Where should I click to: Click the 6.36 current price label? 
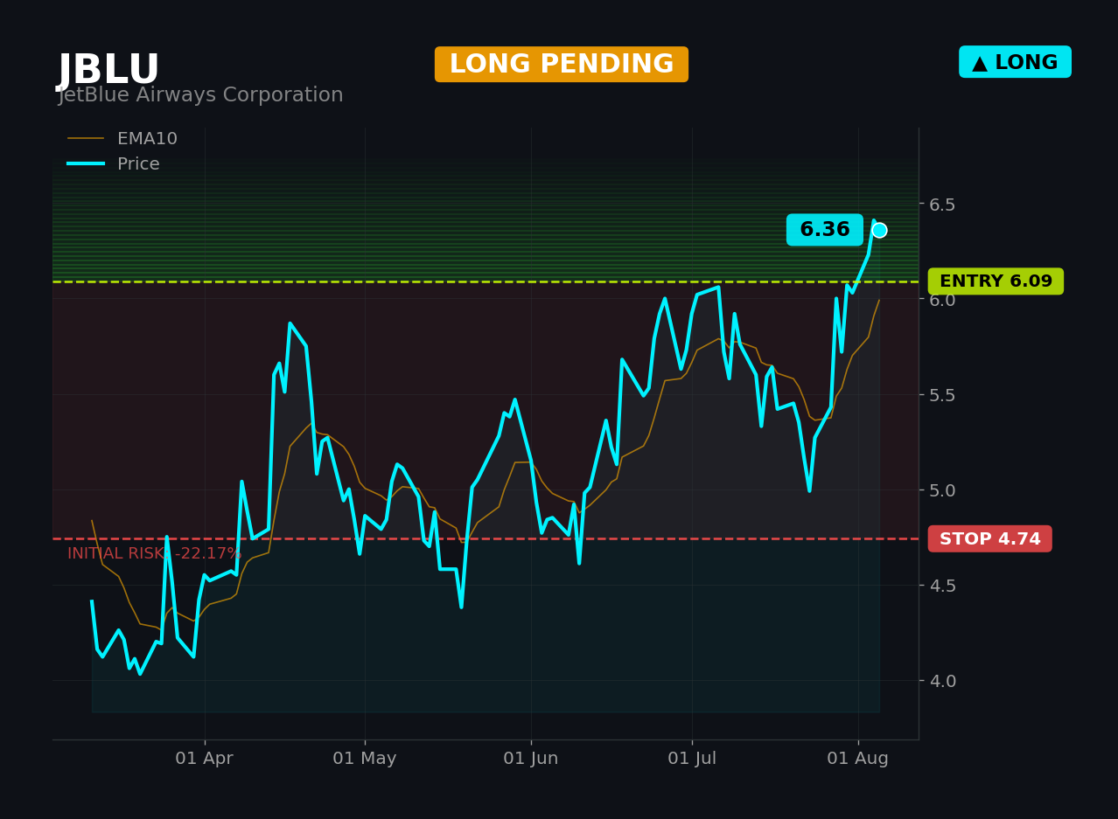point(824,230)
